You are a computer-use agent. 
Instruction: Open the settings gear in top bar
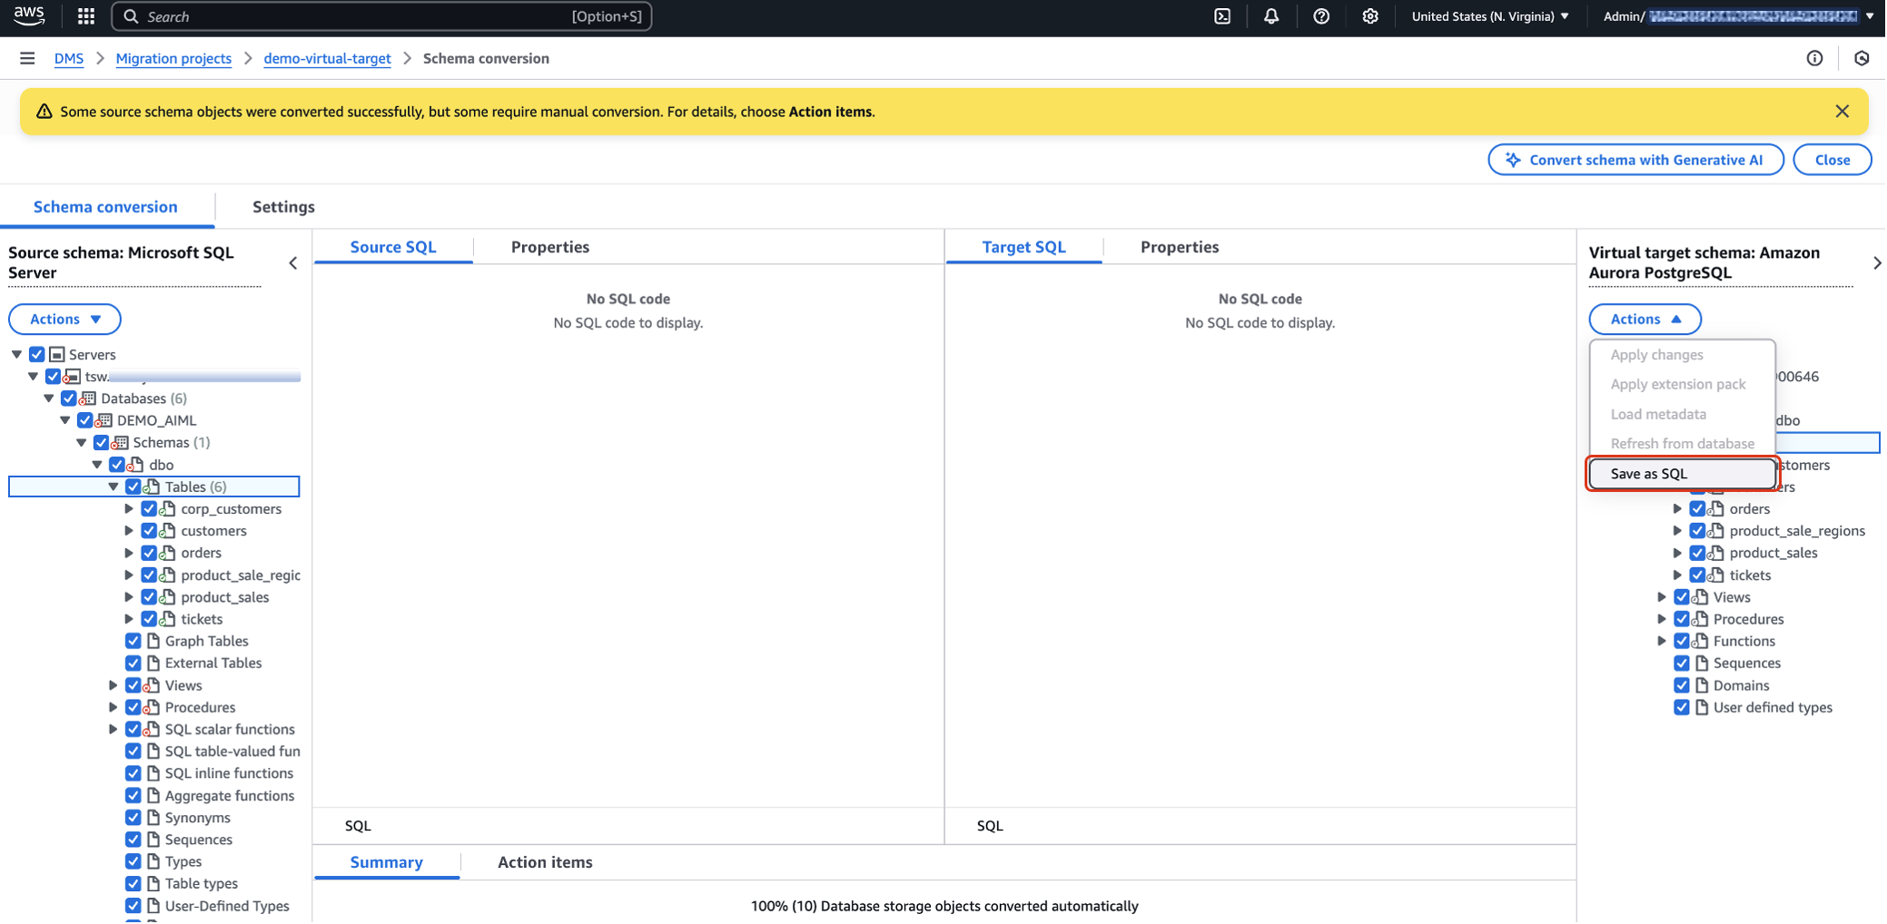[x=1370, y=16]
